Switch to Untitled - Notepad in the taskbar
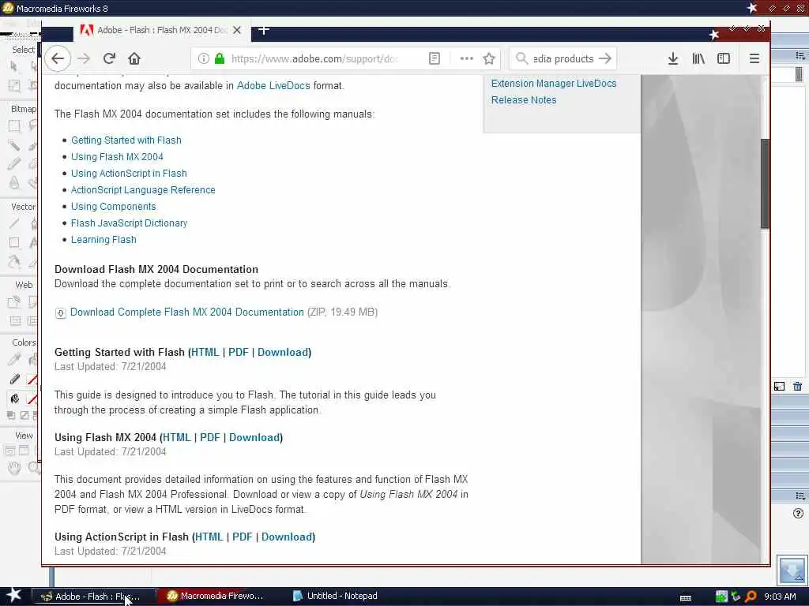The image size is (809, 606). click(x=335, y=596)
